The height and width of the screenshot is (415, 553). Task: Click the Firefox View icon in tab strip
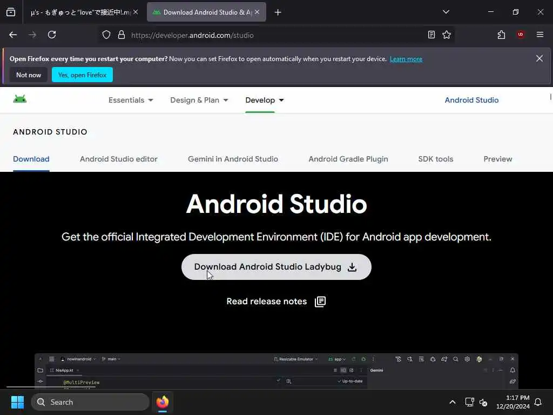(x=11, y=12)
